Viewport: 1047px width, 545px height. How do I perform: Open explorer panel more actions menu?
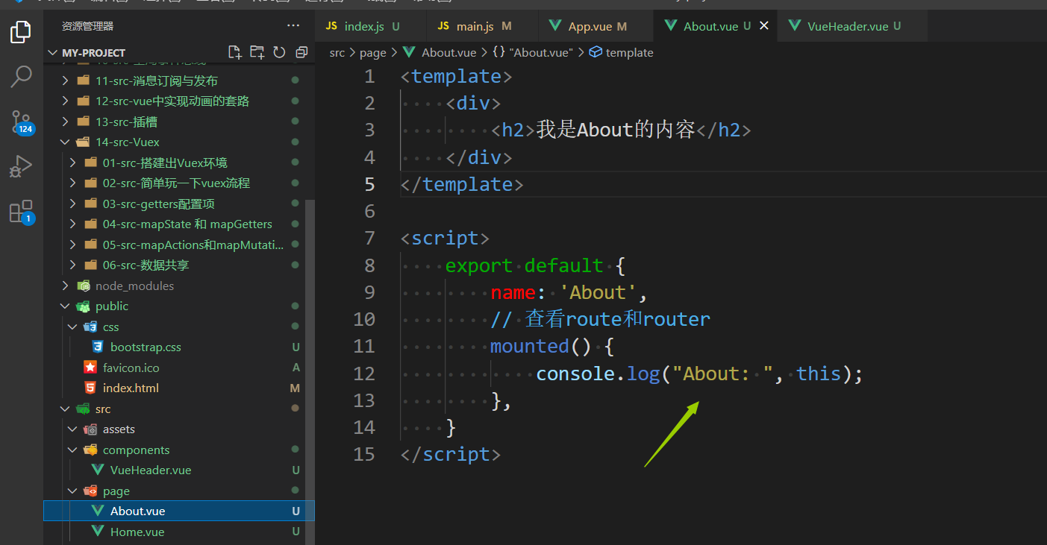coord(293,26)
